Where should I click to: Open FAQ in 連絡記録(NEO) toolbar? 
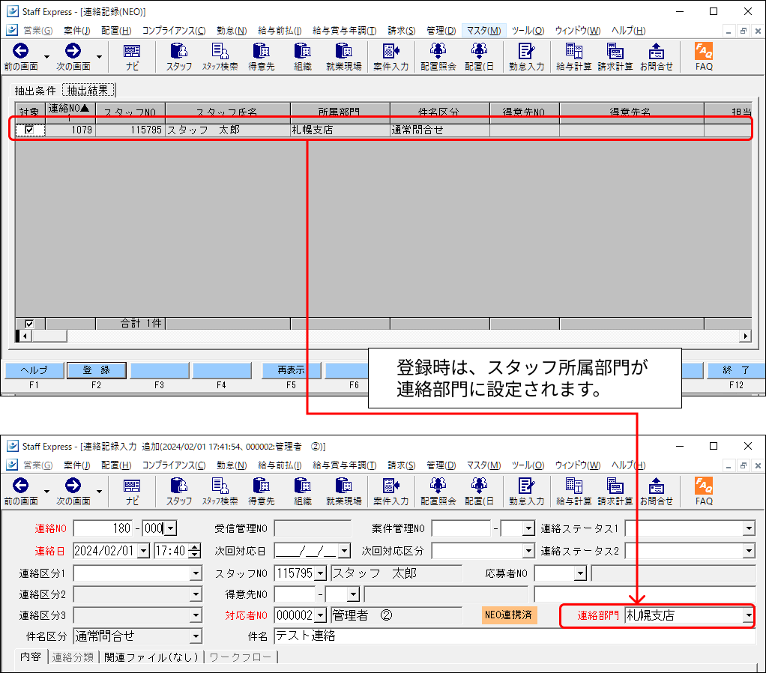704,57
